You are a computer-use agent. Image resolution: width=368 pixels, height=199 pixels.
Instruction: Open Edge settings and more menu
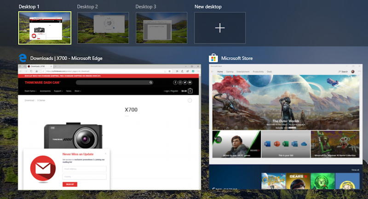tap(198, 71)
